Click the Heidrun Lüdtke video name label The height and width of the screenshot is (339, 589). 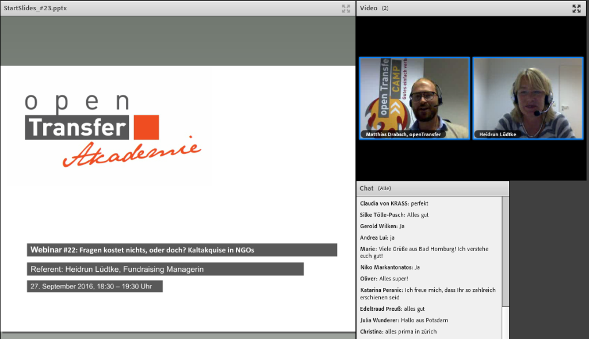tap(498, 134)
